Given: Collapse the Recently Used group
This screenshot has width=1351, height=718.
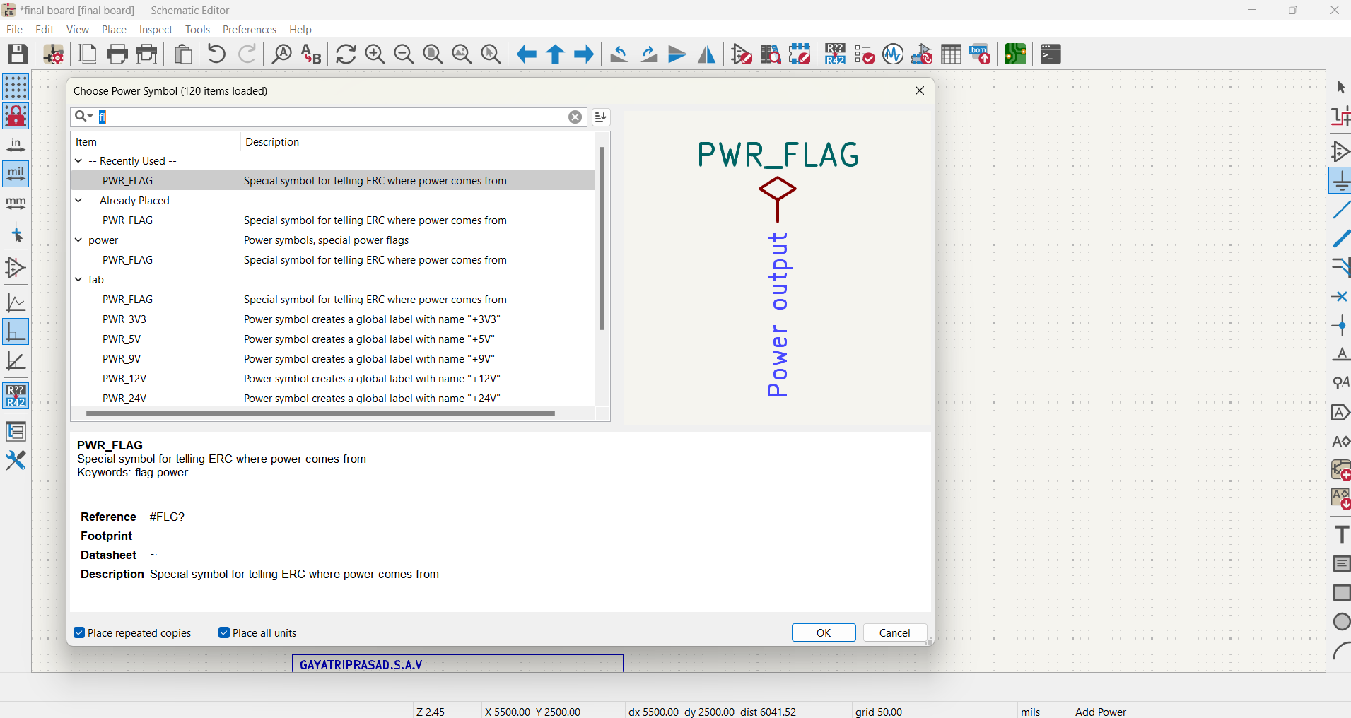Looking at the screenshot, I should point(78,161).
